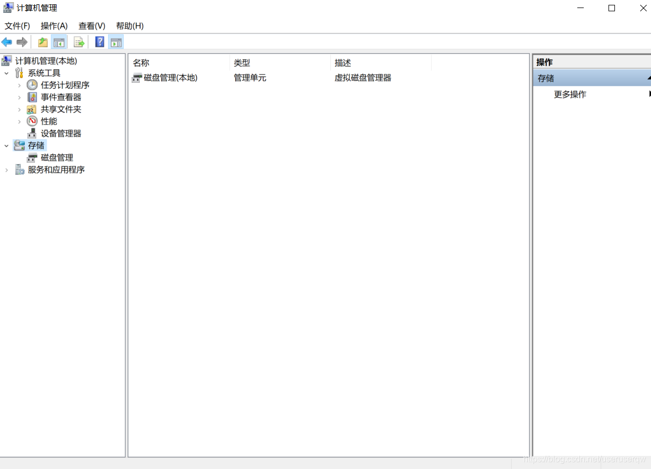Toggle the Show/Hide Console Tree icon
Viewport: 651px width, 469px height.
pos(59,42)
